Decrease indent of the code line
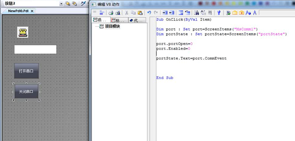295x141 pixels. click(x=171, y=13)
